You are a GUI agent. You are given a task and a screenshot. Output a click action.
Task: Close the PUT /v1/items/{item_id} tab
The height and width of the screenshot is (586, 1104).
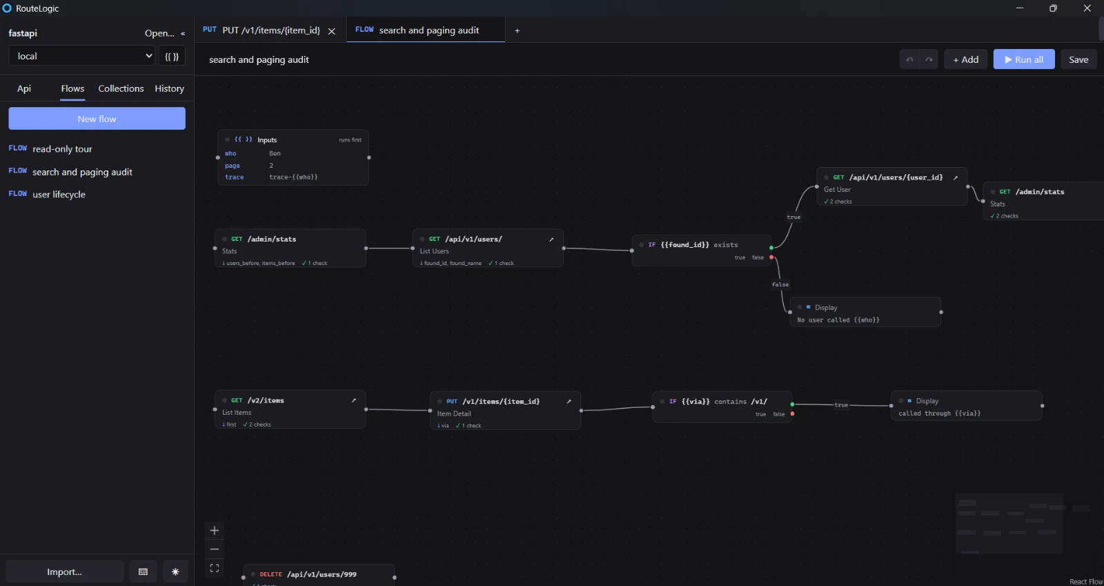pyautogui.click(x=332, y=31)
